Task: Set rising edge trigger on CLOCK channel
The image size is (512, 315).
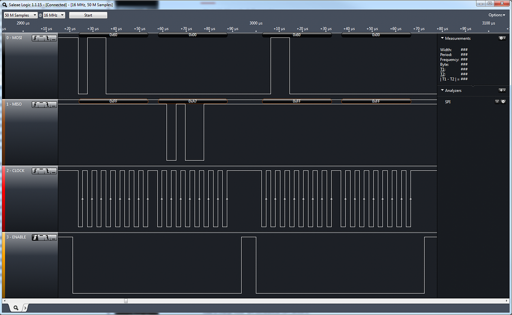Action: (x=35, y=171)
